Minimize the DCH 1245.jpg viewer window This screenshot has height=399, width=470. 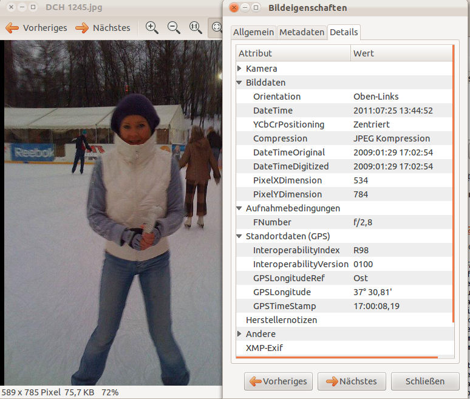click(22, 7)
